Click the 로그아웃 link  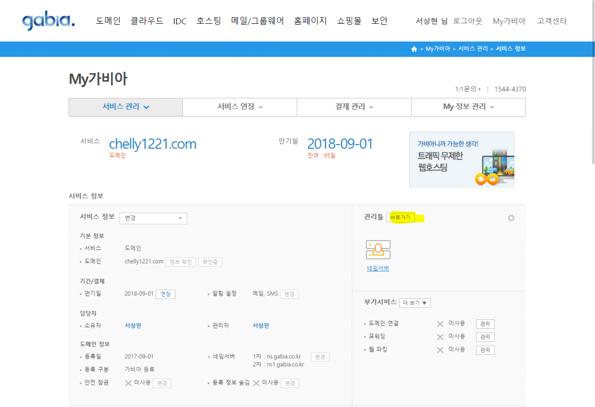(x=468, y=21)
